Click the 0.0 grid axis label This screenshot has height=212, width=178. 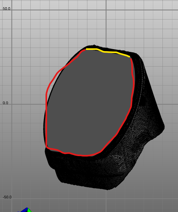coord(6,103)
